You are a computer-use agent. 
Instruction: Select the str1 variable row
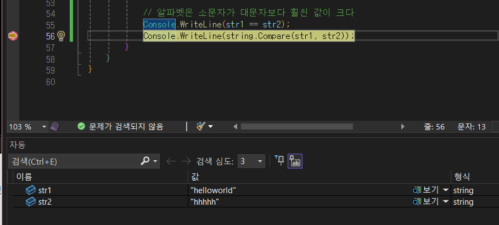pyautogui.click(x=256, y=190)
